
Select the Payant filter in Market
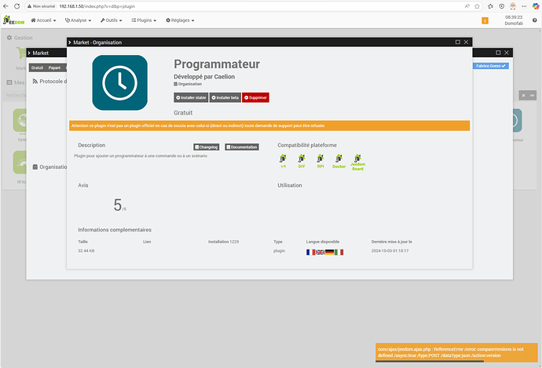point(54,67)
